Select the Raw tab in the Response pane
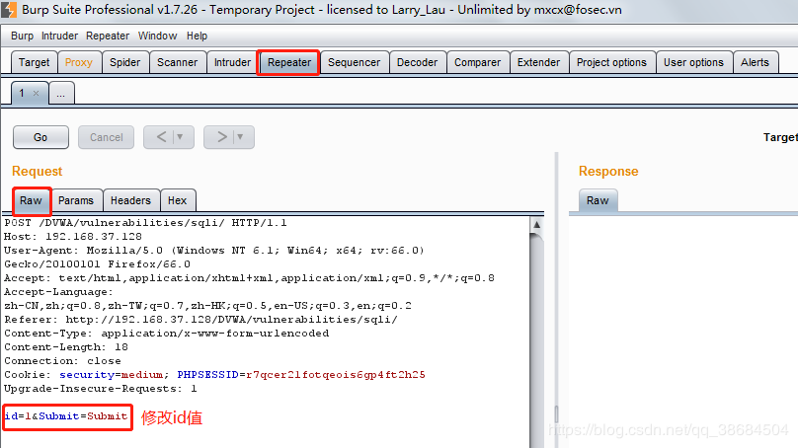Viewport: 798px width, 448px height. (x=598, y=200)
